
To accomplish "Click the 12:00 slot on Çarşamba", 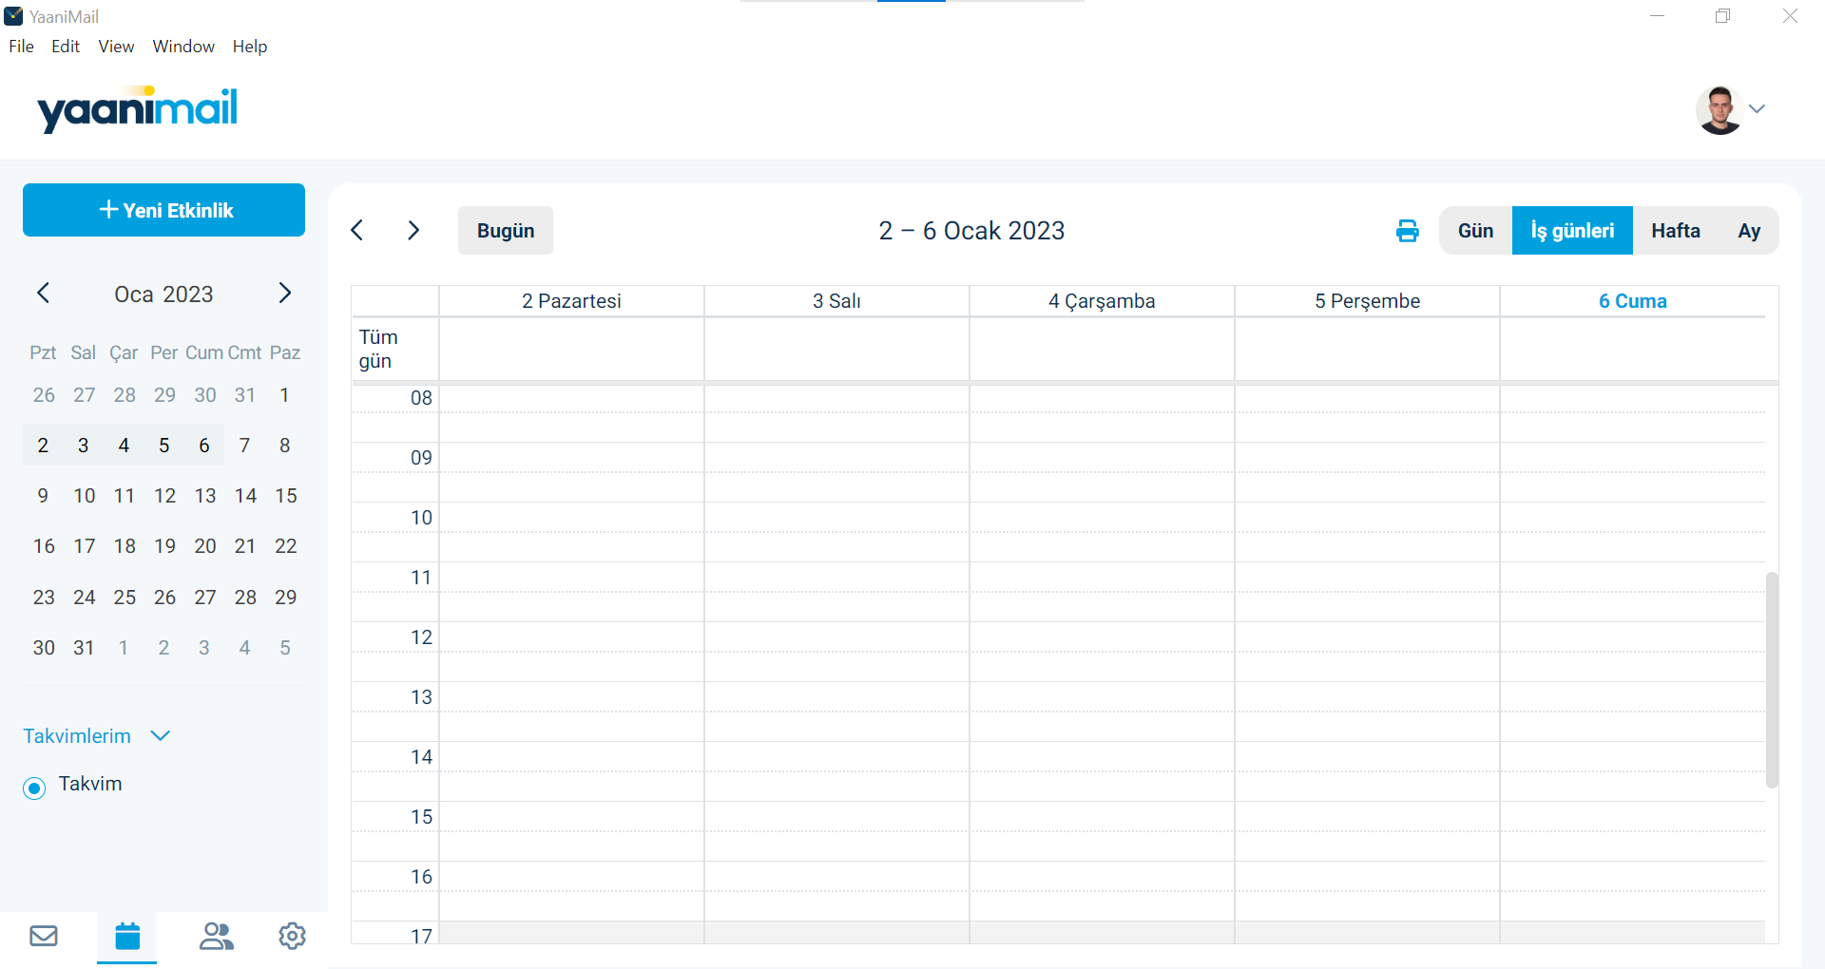I will click(x=1102, y=637).
